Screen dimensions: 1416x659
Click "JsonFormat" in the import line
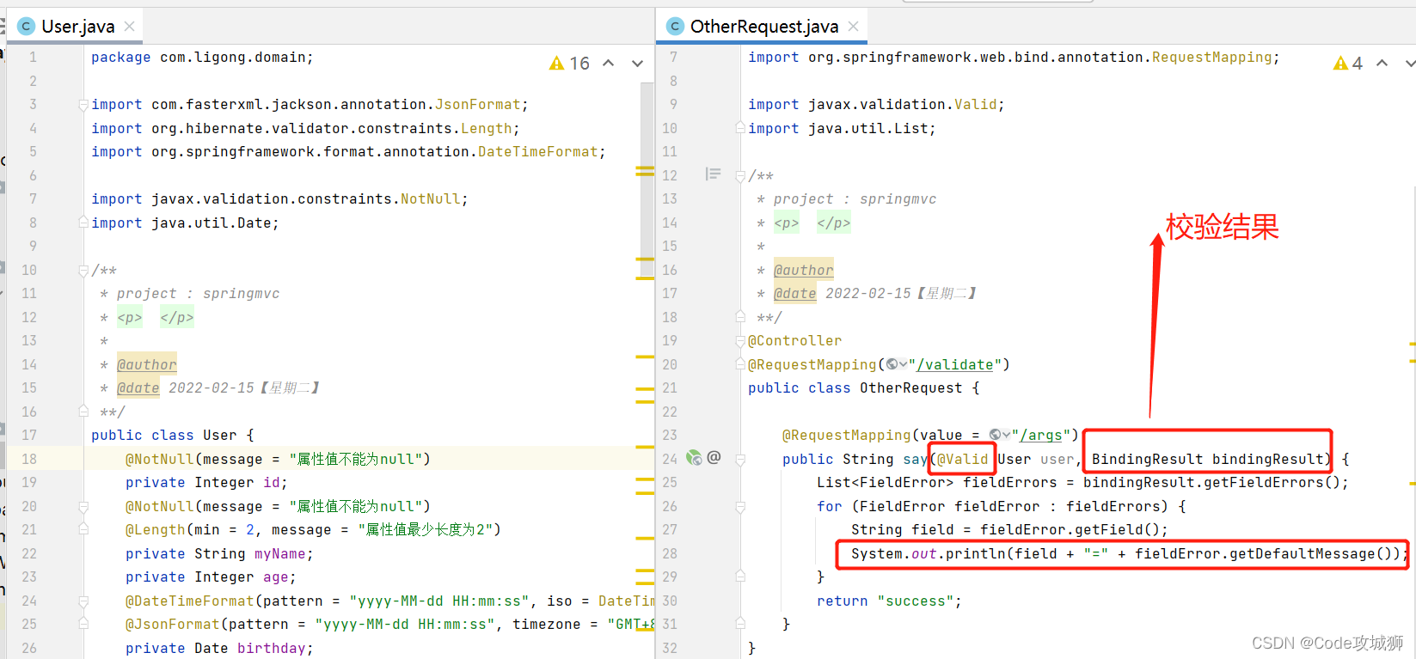pyautogui.click(x=478, y=104)
